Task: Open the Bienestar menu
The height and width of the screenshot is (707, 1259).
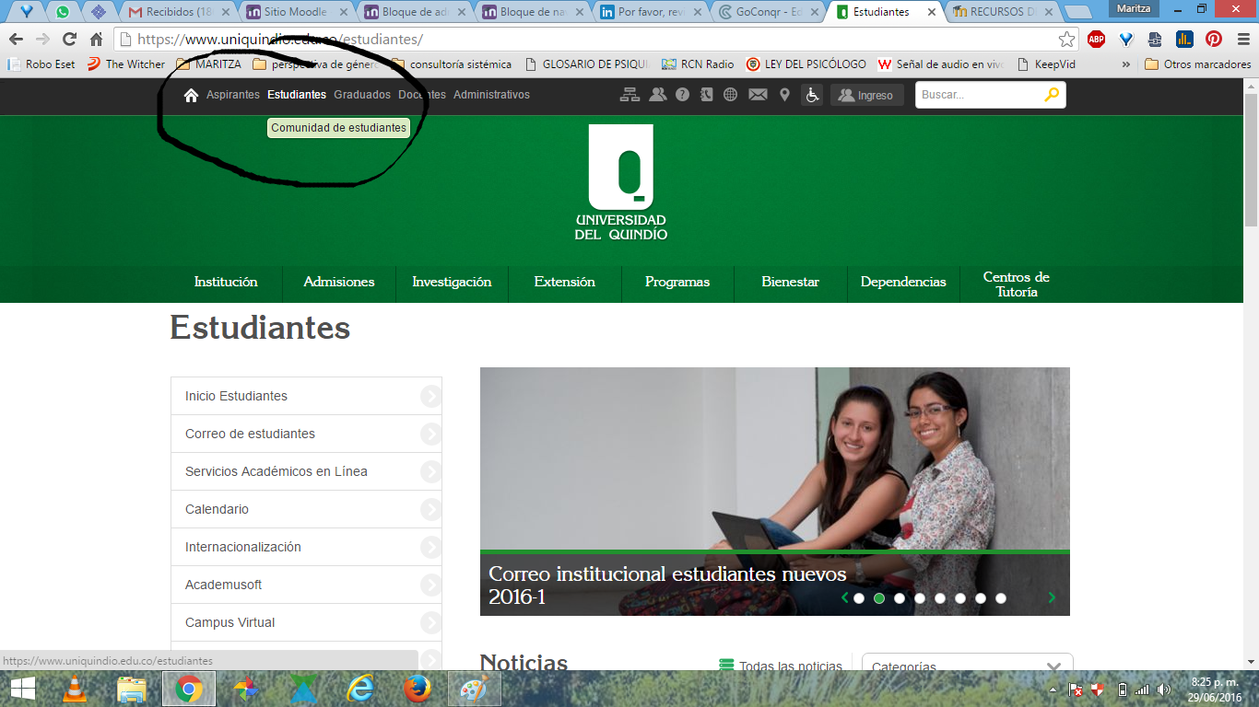Action: [x=790, y=283]
